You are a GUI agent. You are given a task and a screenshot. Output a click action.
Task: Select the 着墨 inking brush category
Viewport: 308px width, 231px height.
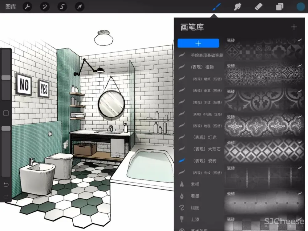[195, 196]
